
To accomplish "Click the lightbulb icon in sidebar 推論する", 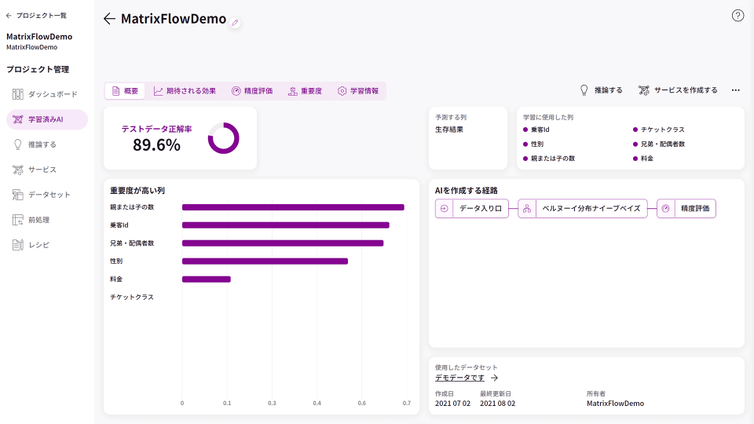I will point(18,144).
